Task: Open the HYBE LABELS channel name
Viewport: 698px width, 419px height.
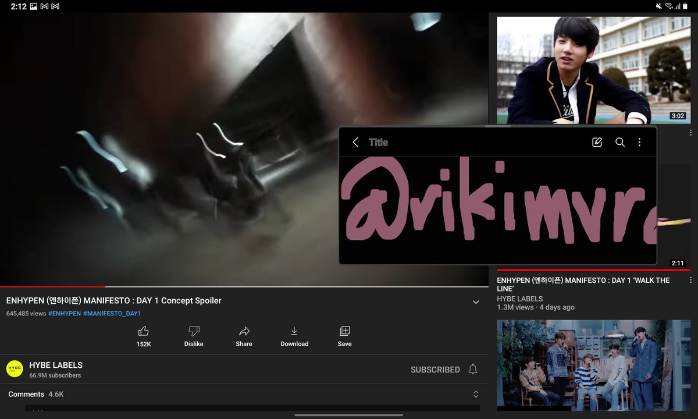Action: coord(56,365)
